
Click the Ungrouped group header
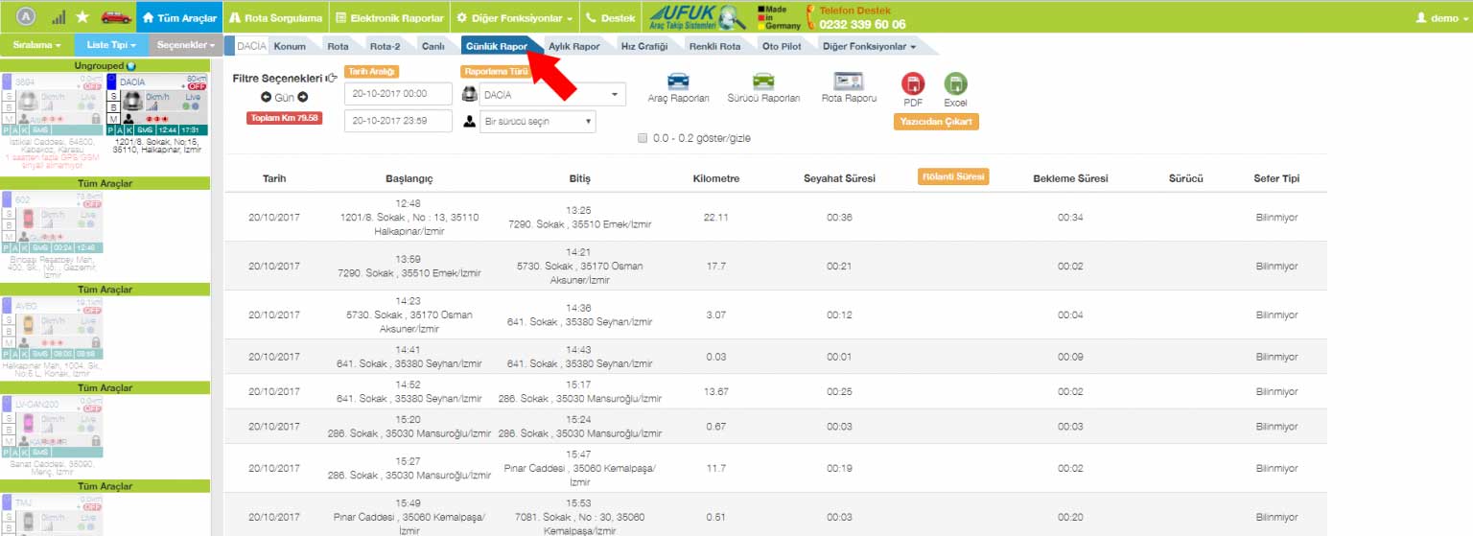[x=105, y=65]
